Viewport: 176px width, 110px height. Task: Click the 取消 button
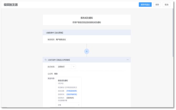pyautogui.click(x=166, y=4)
